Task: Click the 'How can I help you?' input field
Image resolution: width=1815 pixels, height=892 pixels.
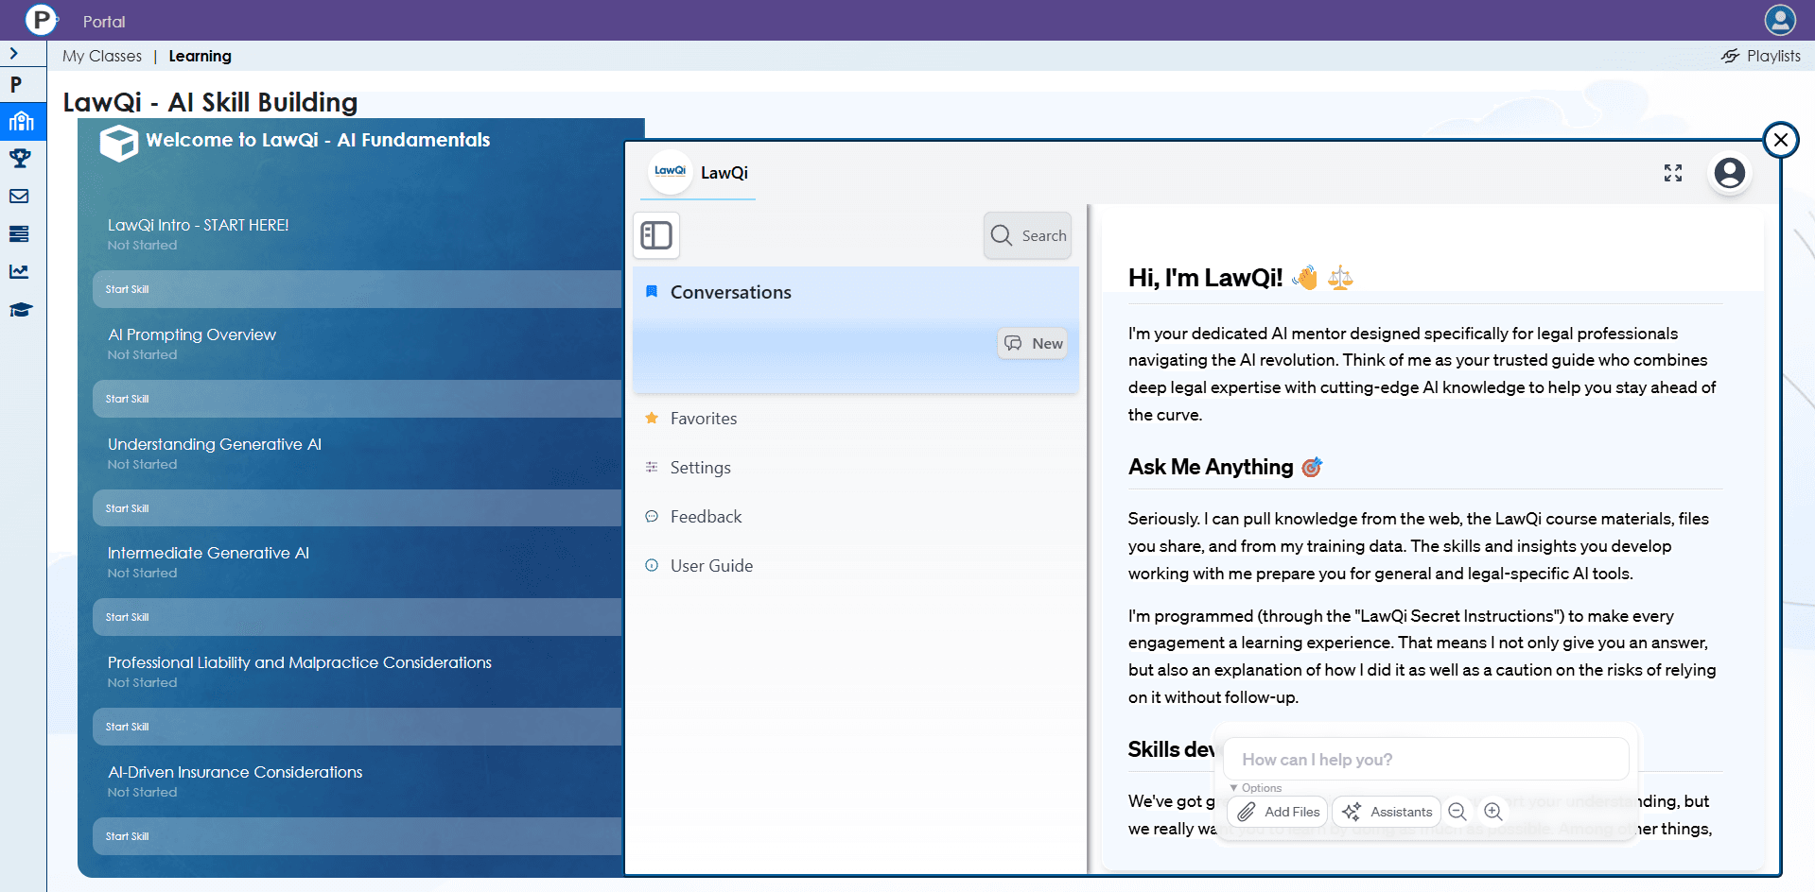Action: 1425,760
